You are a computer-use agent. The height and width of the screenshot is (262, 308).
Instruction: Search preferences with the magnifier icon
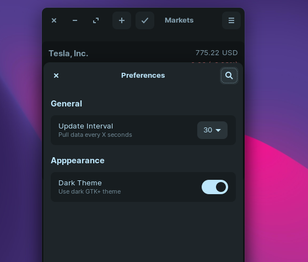coord(229,76)
